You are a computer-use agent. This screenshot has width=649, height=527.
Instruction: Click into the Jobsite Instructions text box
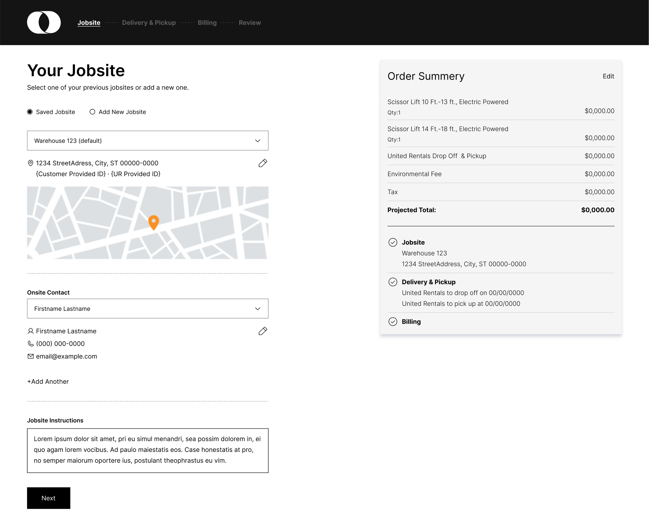(x=148, y=450)
